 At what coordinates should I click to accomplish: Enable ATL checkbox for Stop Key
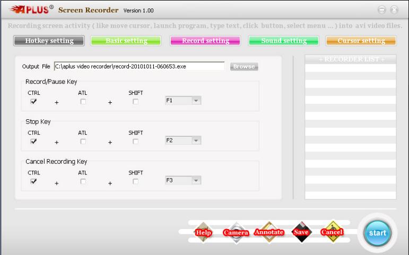(83, 142)
